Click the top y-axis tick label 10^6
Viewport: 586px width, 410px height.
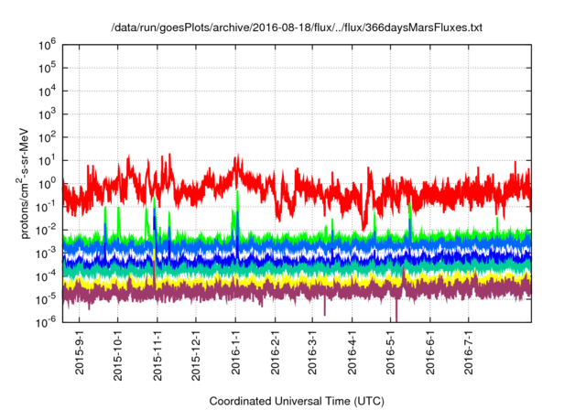pos(48,43)
